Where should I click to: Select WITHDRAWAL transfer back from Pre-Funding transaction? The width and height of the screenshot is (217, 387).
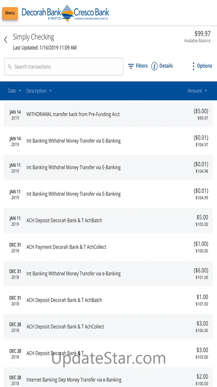point(73,114)
